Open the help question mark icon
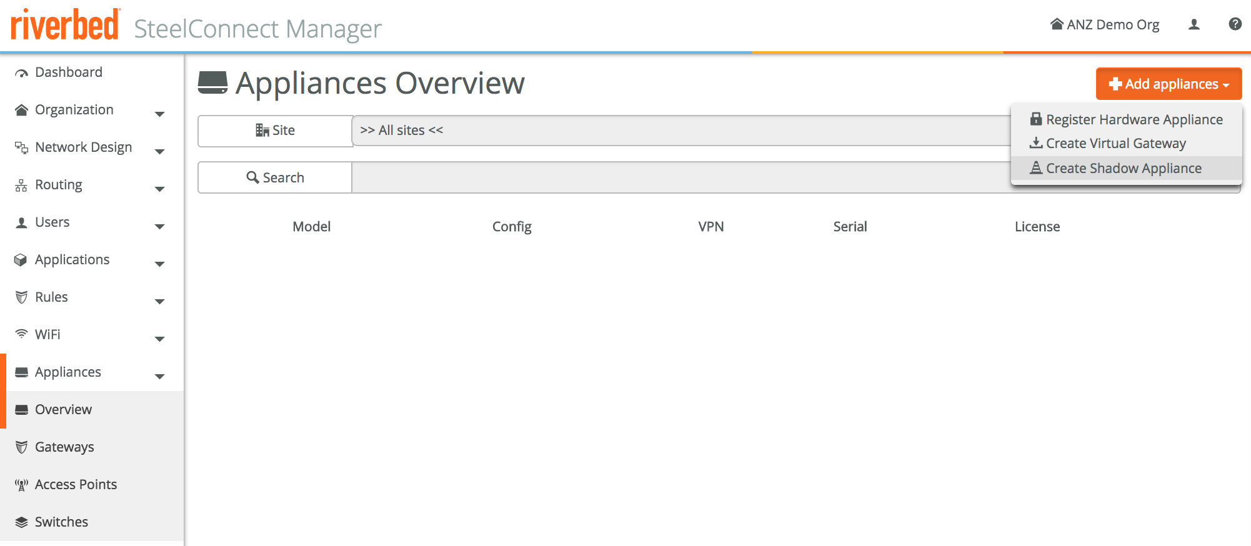The height and width of the screenshot is (546, 1251). 1235,24
